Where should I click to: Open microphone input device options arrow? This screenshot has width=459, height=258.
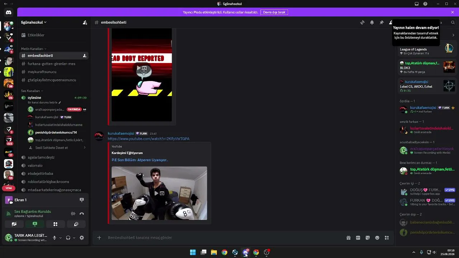tap(60, 238)
